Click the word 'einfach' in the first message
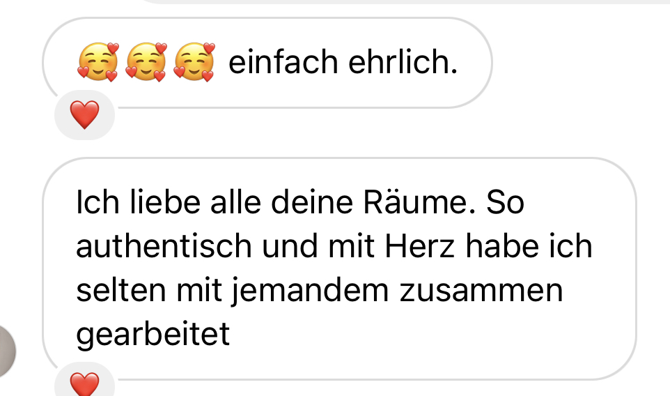670x396 pixels. pyautogui.click(x=283, y=63)
